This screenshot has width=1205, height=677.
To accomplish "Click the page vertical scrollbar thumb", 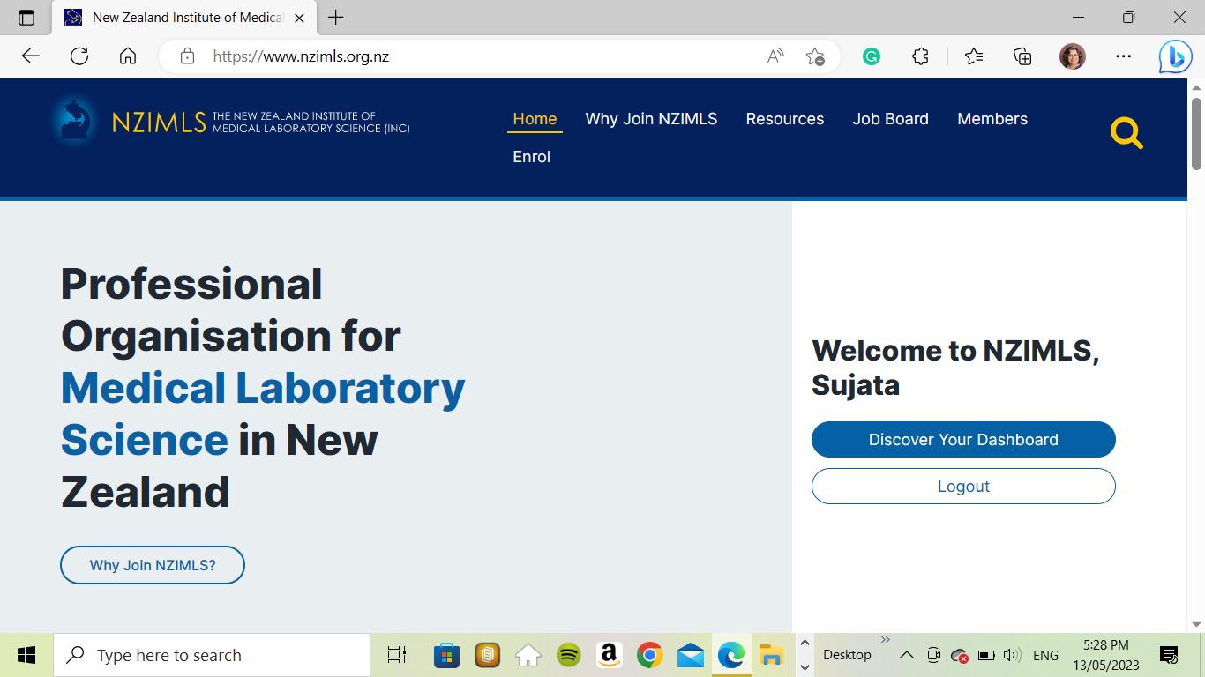I will (1197, 133).
